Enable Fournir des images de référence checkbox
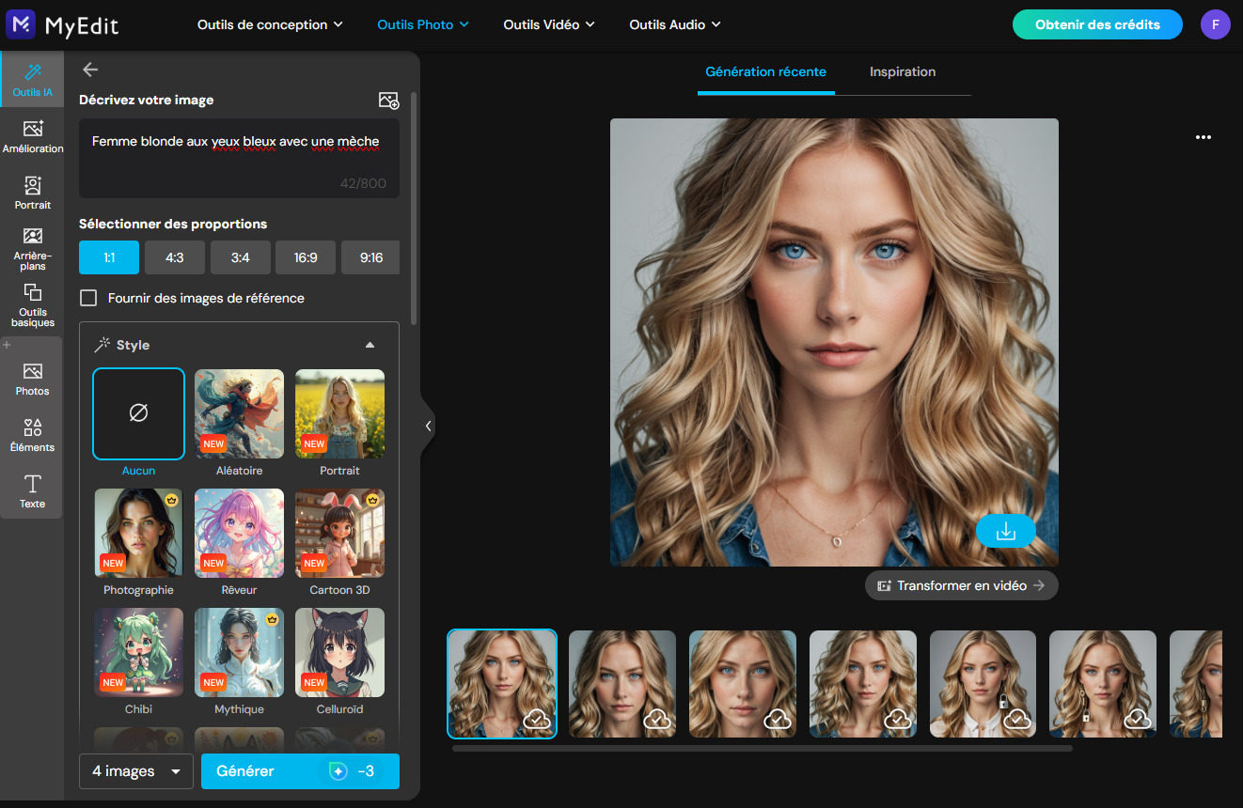 [x=88, y=298]
